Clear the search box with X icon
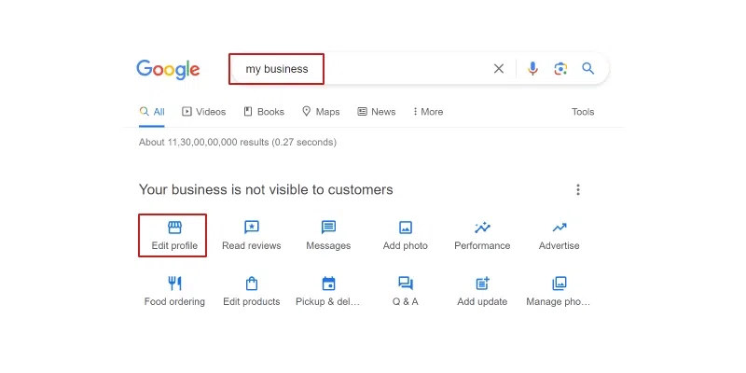 pyautogui.click(x=499, y=69)
